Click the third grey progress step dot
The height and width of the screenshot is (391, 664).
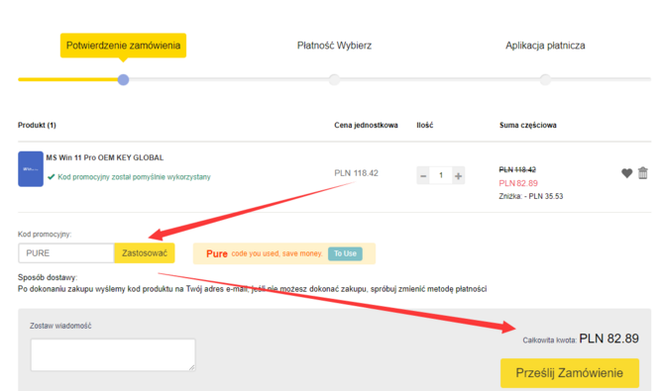[x=545, y=79]
